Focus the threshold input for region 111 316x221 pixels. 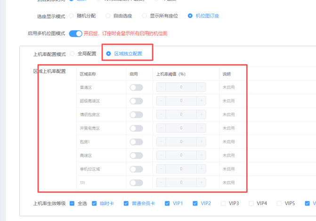(181, 182)
